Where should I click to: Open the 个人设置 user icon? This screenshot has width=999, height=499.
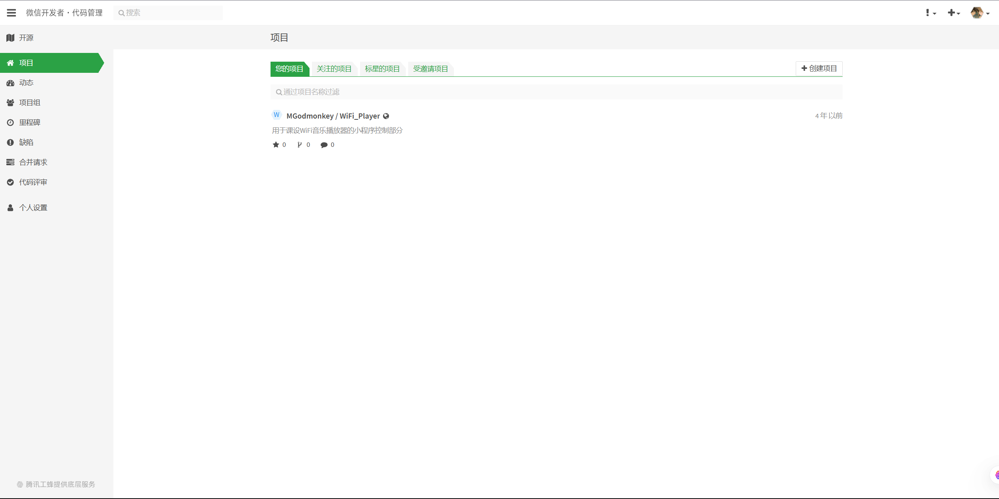10,208
